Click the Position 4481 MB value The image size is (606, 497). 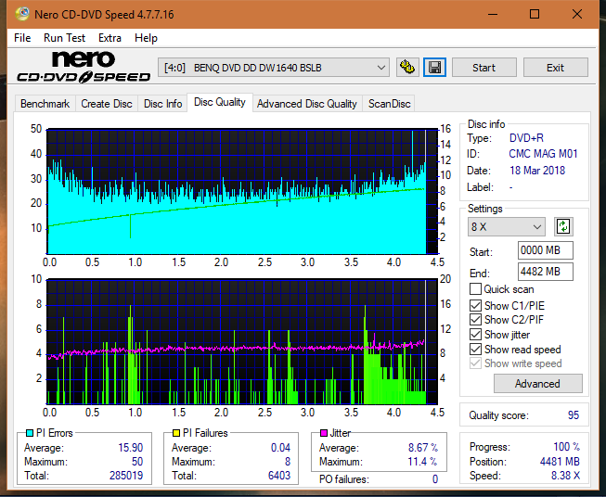click(560, 462)
